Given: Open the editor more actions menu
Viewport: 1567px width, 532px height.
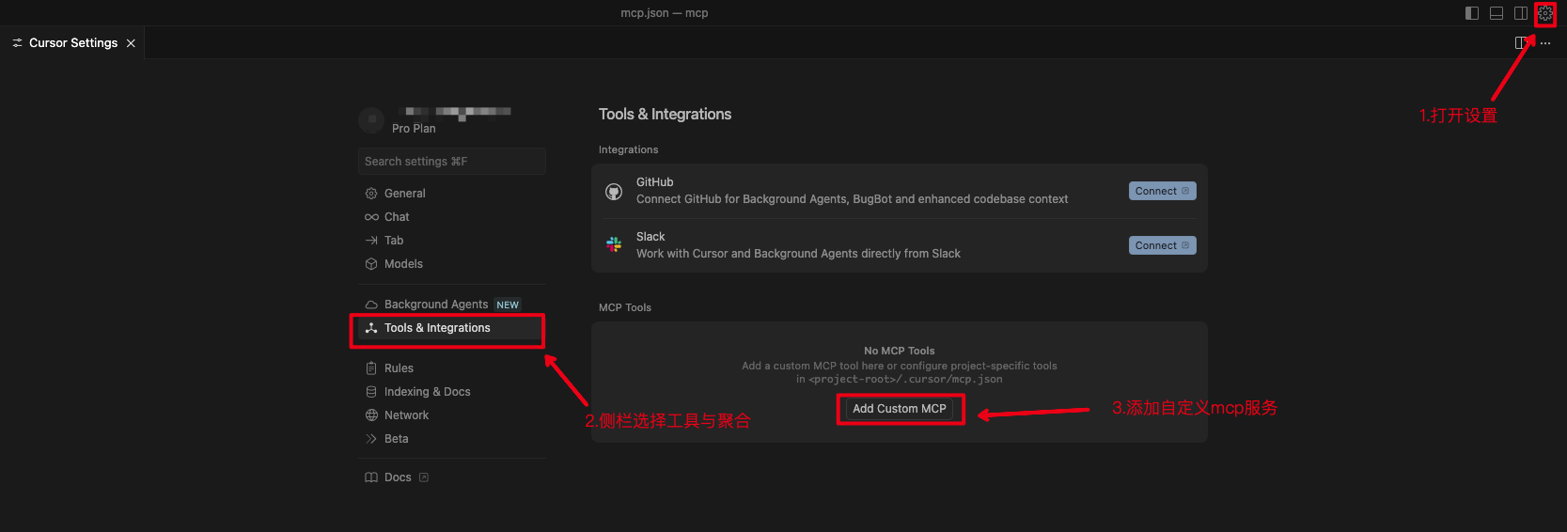Looking at the screenshot, I should tap(1545, 43).
